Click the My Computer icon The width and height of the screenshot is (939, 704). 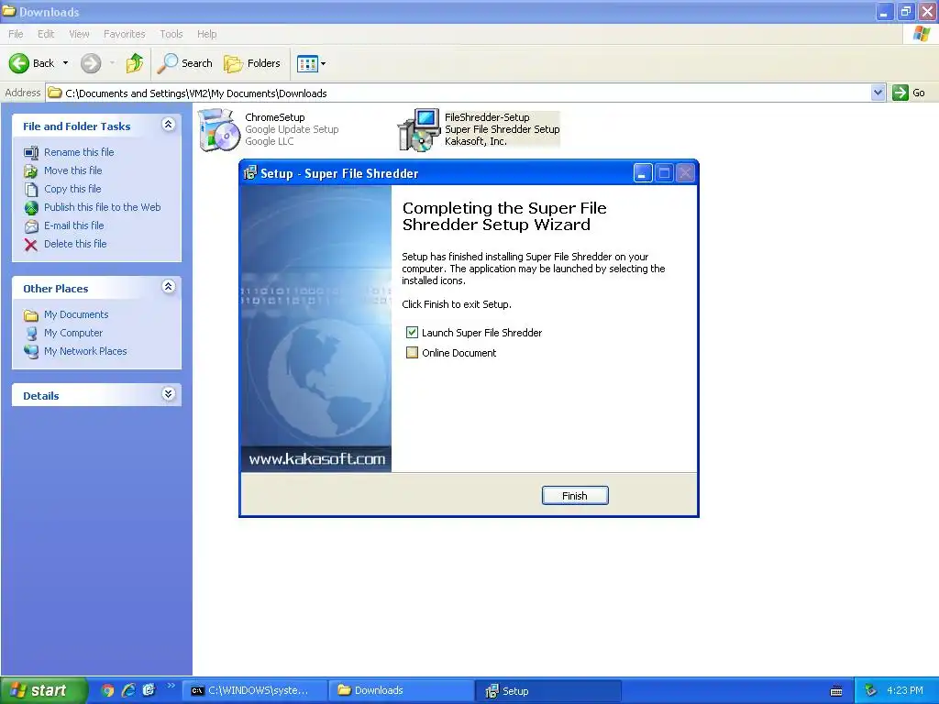point(31,334)
